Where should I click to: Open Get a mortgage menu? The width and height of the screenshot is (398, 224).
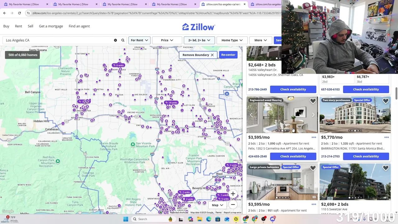(x=51, y=26)
